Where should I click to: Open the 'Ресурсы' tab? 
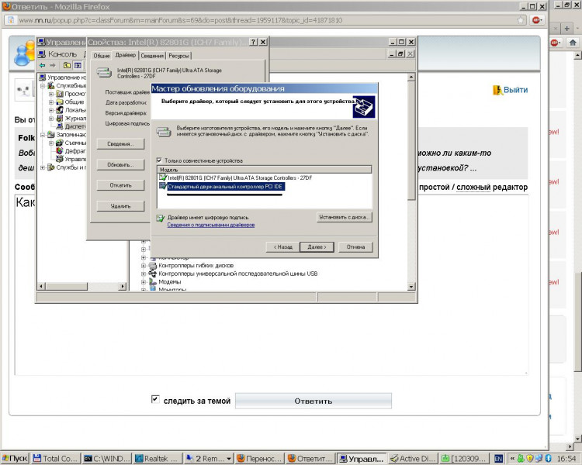click(178, 56)
